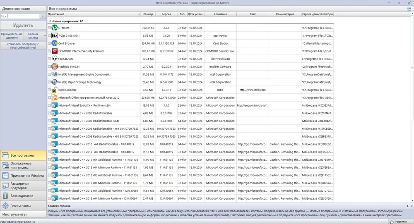Click the Cent Browser icon

click(54, 43)
